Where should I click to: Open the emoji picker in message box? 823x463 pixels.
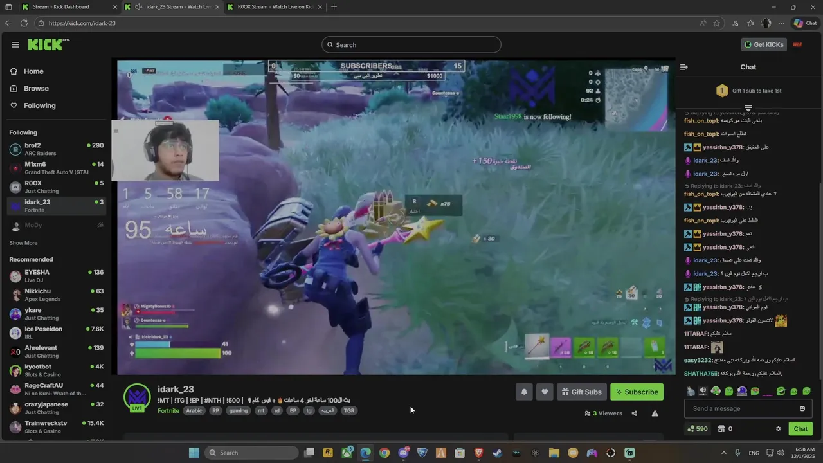802,408
